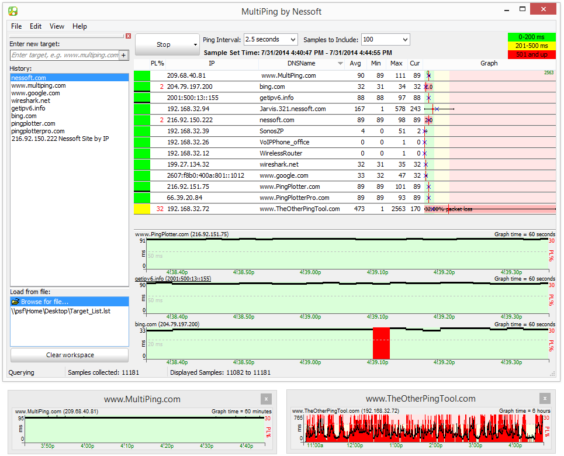The image size is (564, 456).
Task: Select wireshark.net in History list
Action: coord(30,101)
